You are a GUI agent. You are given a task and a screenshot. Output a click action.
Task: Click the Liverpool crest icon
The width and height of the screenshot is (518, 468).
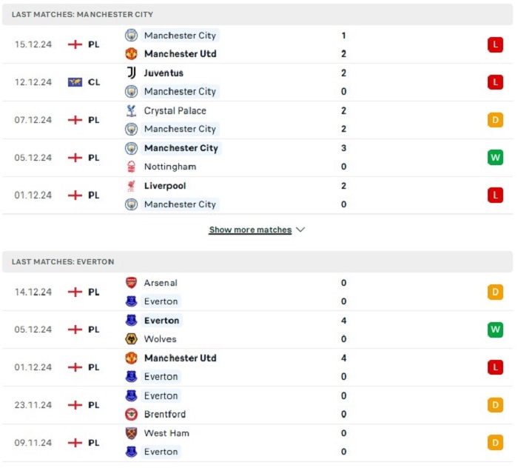[131, 186]
